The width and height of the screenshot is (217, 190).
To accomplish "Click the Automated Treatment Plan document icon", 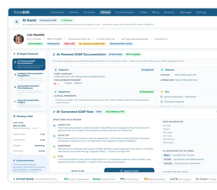I will (15, 87).
